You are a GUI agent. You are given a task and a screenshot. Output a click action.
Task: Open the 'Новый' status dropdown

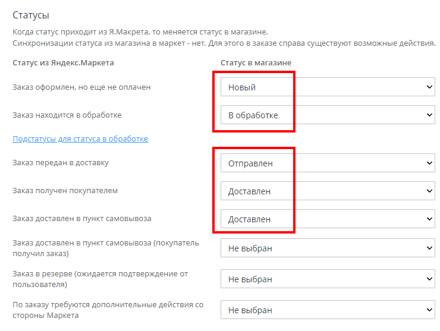328,87
